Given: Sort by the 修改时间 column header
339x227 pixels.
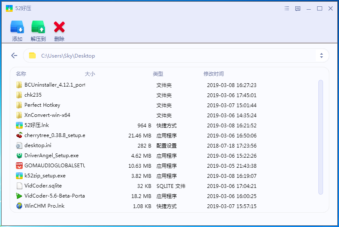Looking at the screenshot, I should pyautogui.click(x=214, y=74).
